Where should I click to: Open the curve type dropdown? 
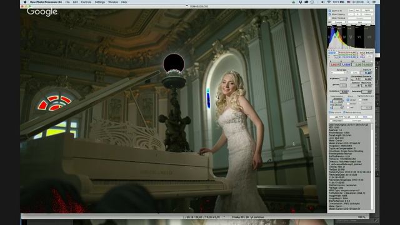pos(339,72)
